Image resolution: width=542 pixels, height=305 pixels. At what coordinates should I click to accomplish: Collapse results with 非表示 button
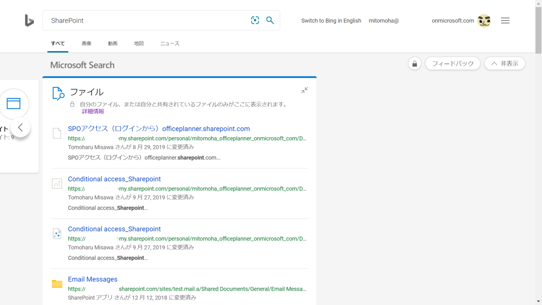pos(505,64)
